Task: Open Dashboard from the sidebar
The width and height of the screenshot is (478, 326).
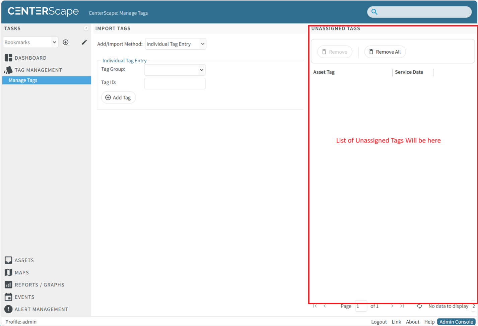Action: point(30,58)
